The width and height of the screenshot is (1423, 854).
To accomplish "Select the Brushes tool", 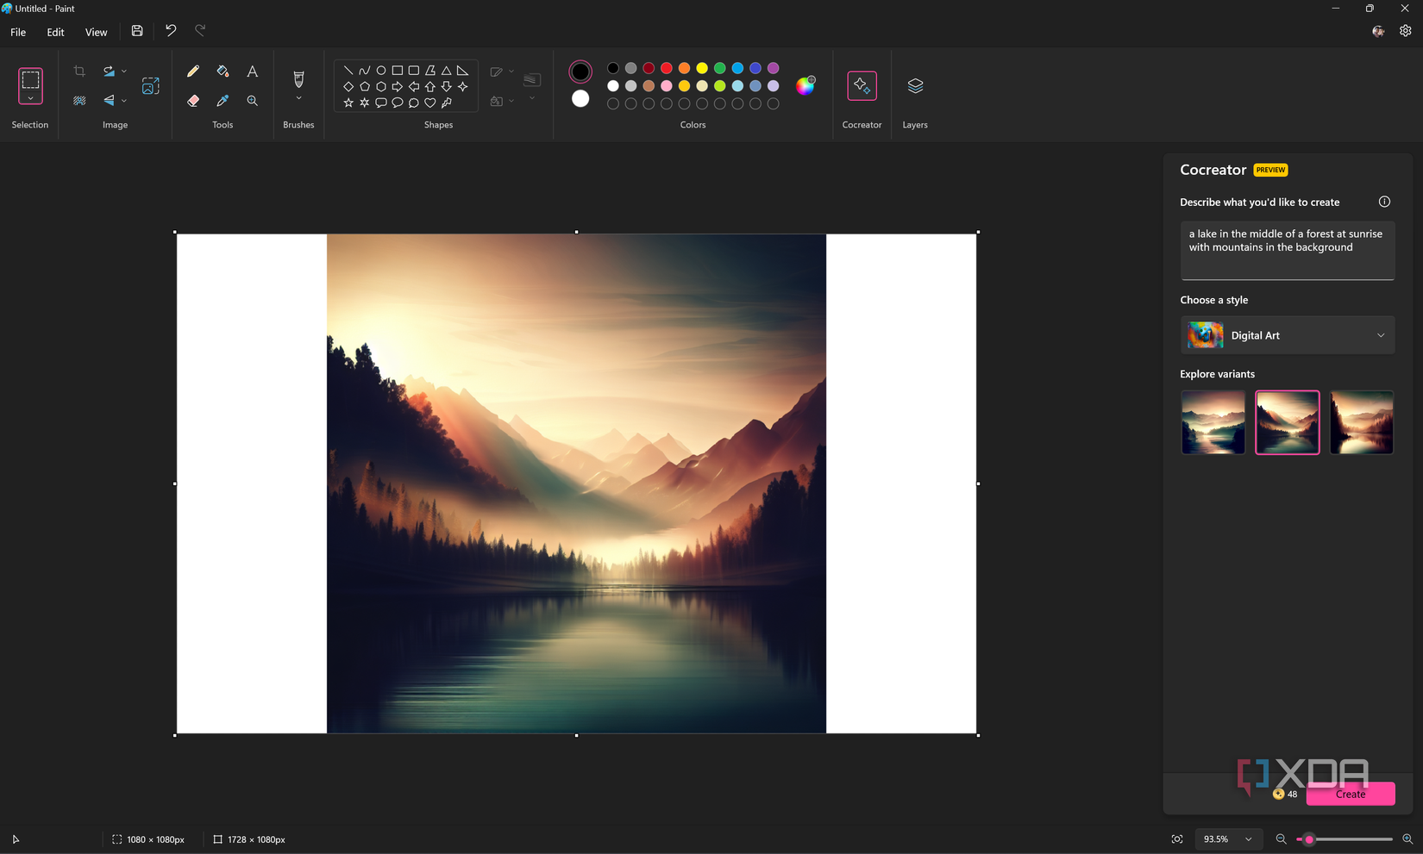I will pos(298,79).
